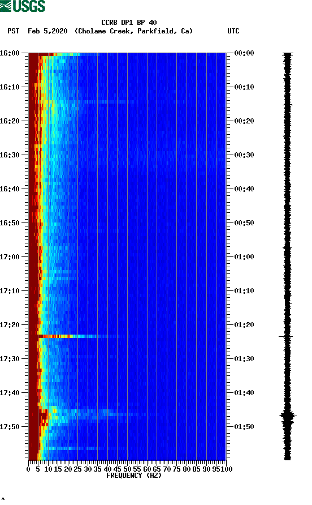Click the 0 Hz frequency axis label
312x505 pixels.
pyautogui.click(x=28, y=469)
